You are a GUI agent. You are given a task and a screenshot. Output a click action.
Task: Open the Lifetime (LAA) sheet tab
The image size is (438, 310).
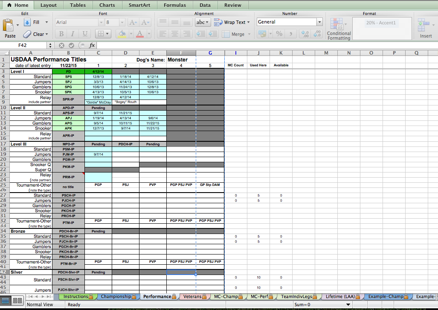(343, 297)
